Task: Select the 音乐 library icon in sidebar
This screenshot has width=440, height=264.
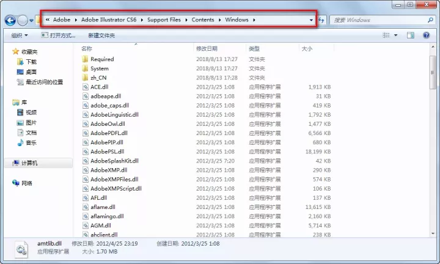Action: pyautogui.click(x=20, y=142)
